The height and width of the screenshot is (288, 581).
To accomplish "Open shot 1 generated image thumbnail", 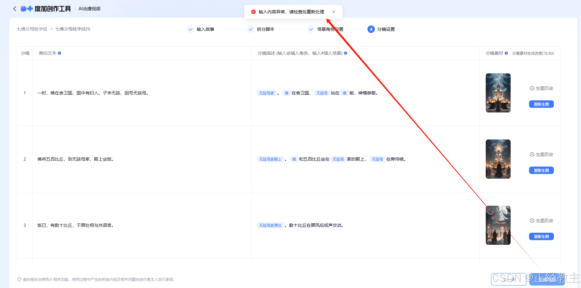I will click(x=498, y=93).
